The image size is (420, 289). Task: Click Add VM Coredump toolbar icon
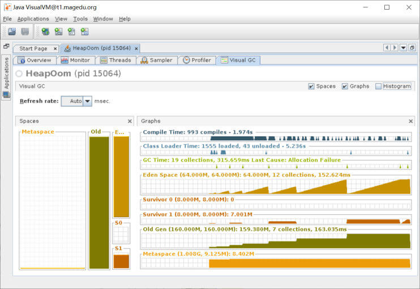(71, 32)
